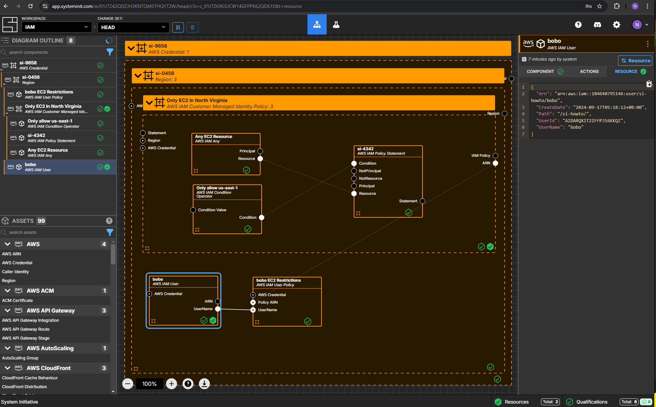
Task: Search components input field
Action: [53, 52]
